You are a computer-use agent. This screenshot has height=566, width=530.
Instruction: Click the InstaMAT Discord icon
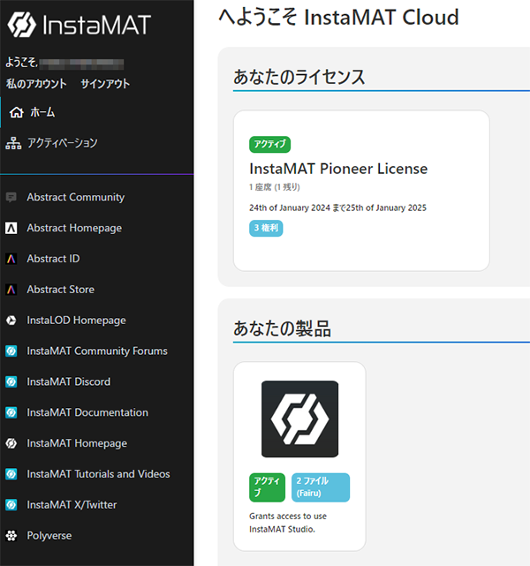(x=11, y=382)
